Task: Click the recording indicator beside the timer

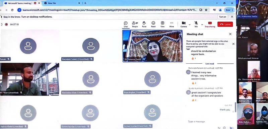Action: pyautogui.click(x=6, y=24)
